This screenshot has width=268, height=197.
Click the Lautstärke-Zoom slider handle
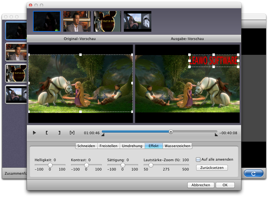[x=151, y=165]
